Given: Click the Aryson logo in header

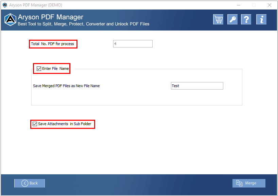Looking at the screenshot, I should pyautogui.click(x=10, y=20).
